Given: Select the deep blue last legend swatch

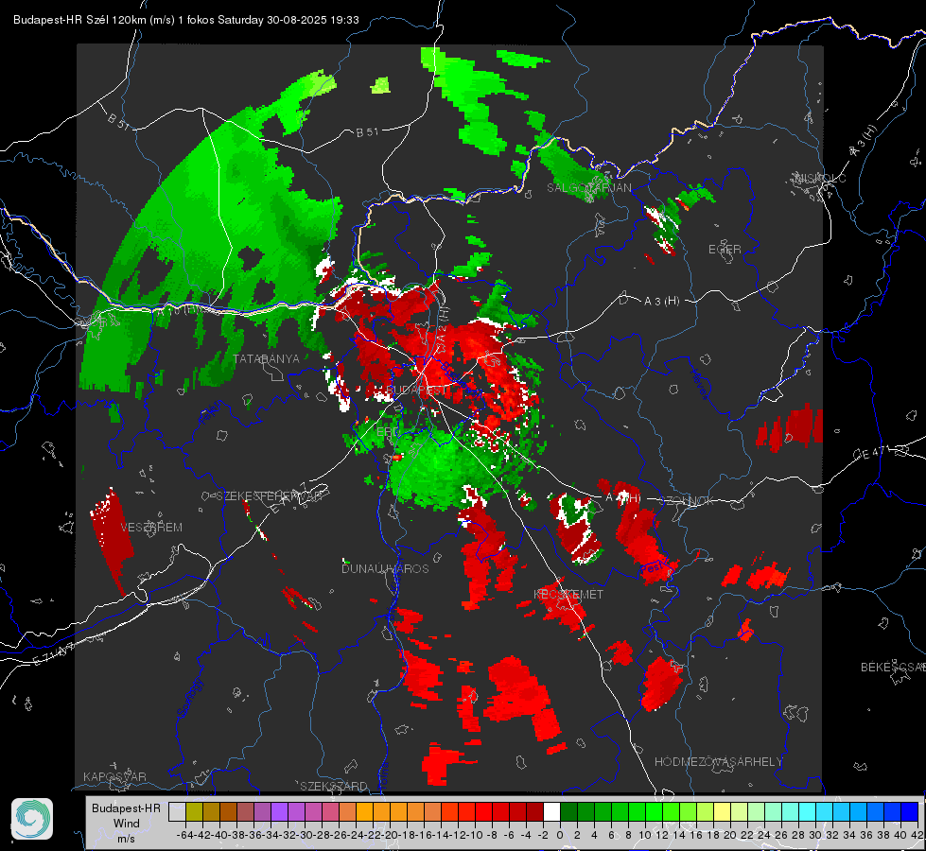Looking at the screenshot, I should pos(910,812).
